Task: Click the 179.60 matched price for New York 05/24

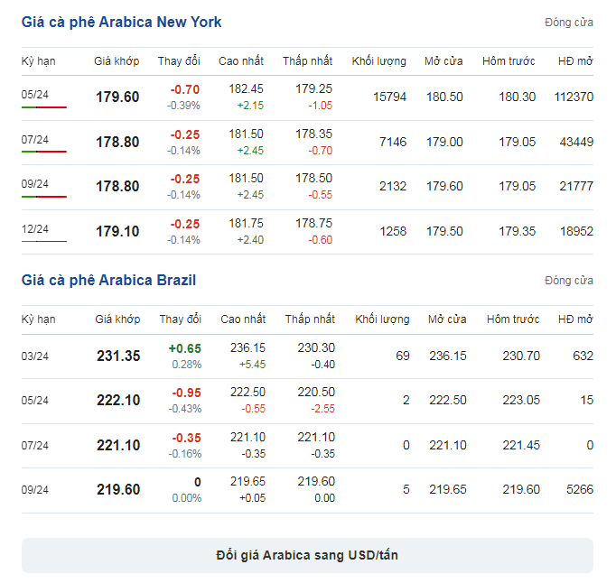Action: 117,97
